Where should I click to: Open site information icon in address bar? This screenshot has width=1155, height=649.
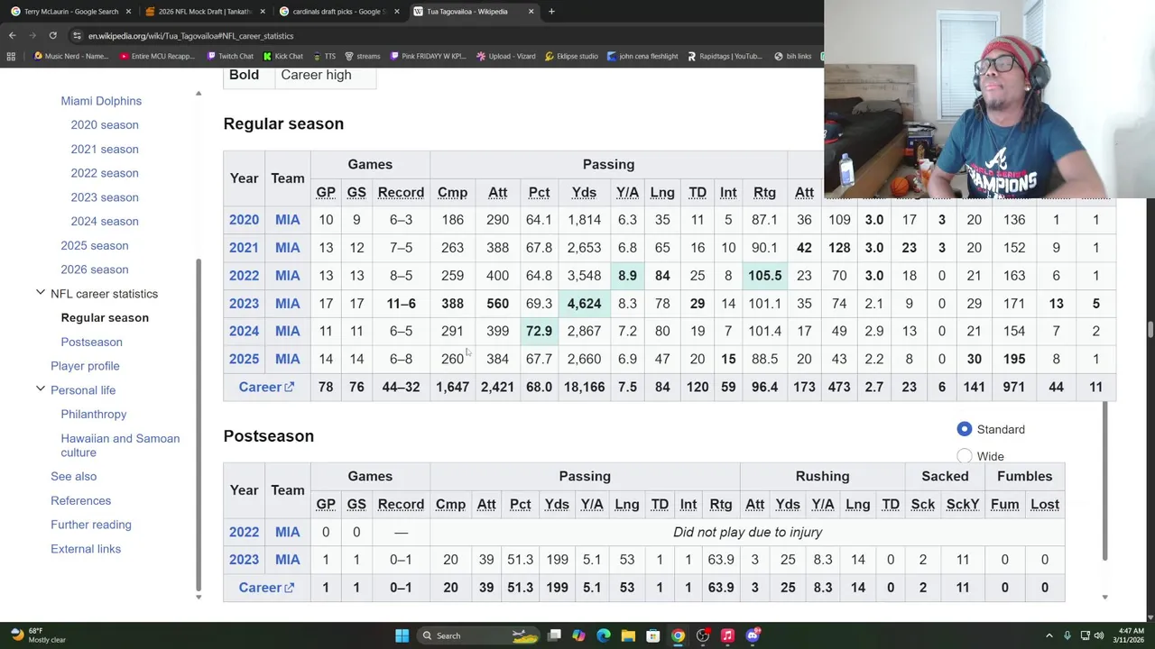[x=77, y=35]
